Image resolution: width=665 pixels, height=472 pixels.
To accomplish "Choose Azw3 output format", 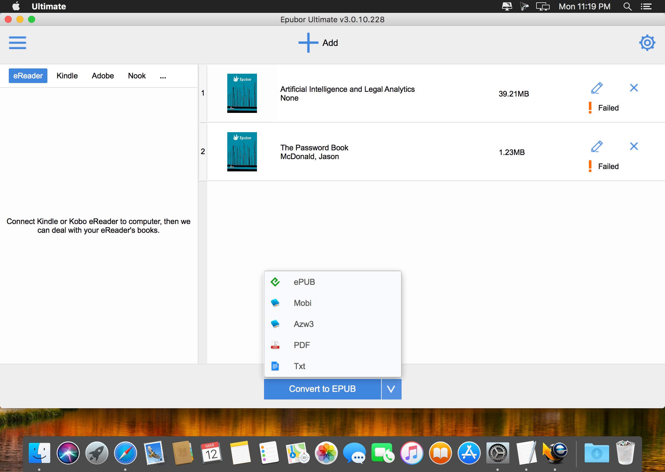I will click(333, 324).
